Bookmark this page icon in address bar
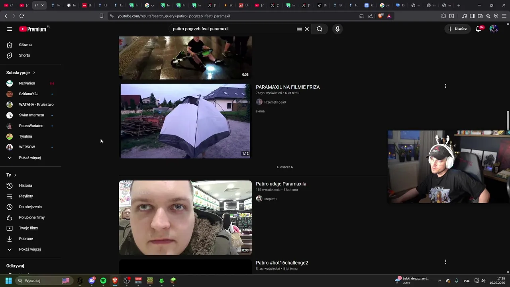This screenshot has height=287, width=510. [x=101, y=16]
